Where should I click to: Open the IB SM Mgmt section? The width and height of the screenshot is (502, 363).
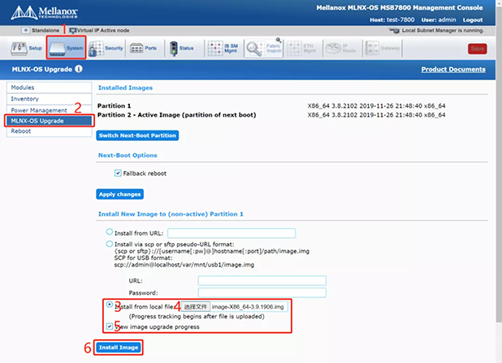coord(223,48)
